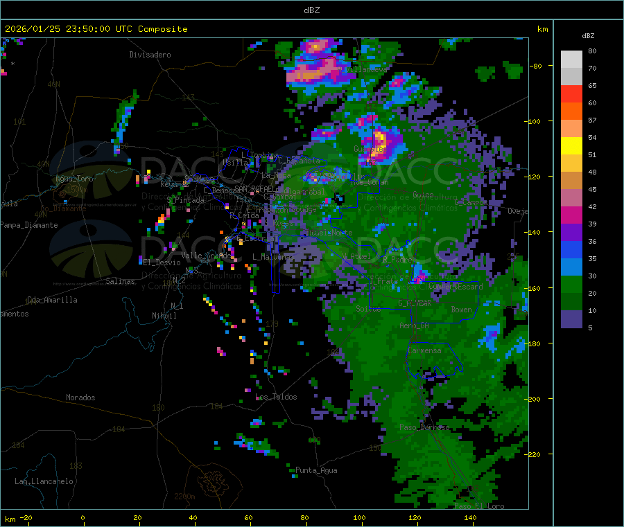Click the 60 dBZ red legend swatch
624x527 pixels.
[571, 93]
